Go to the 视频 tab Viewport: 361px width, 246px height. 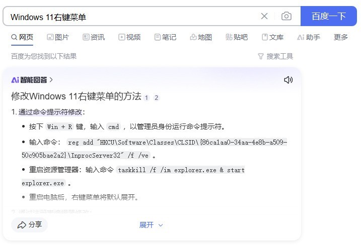[x=129, y=37]
